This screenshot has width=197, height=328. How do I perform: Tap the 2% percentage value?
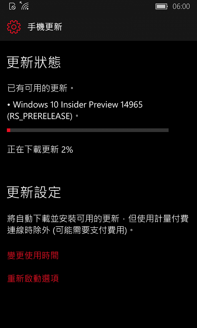[67, 150]
